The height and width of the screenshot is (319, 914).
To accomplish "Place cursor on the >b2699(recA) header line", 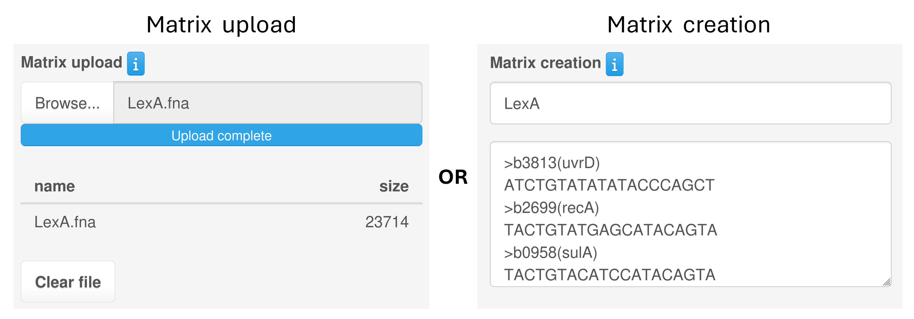I will click(x=552, y=208).
